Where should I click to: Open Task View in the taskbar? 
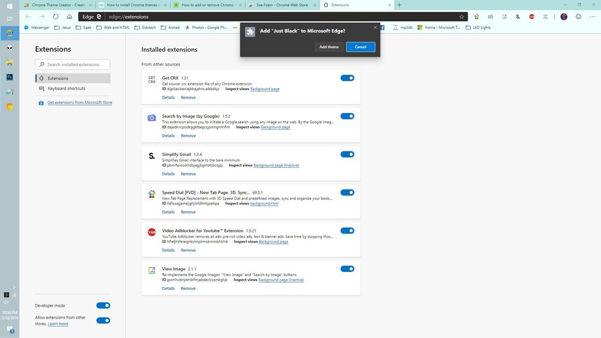coord(10,19)
